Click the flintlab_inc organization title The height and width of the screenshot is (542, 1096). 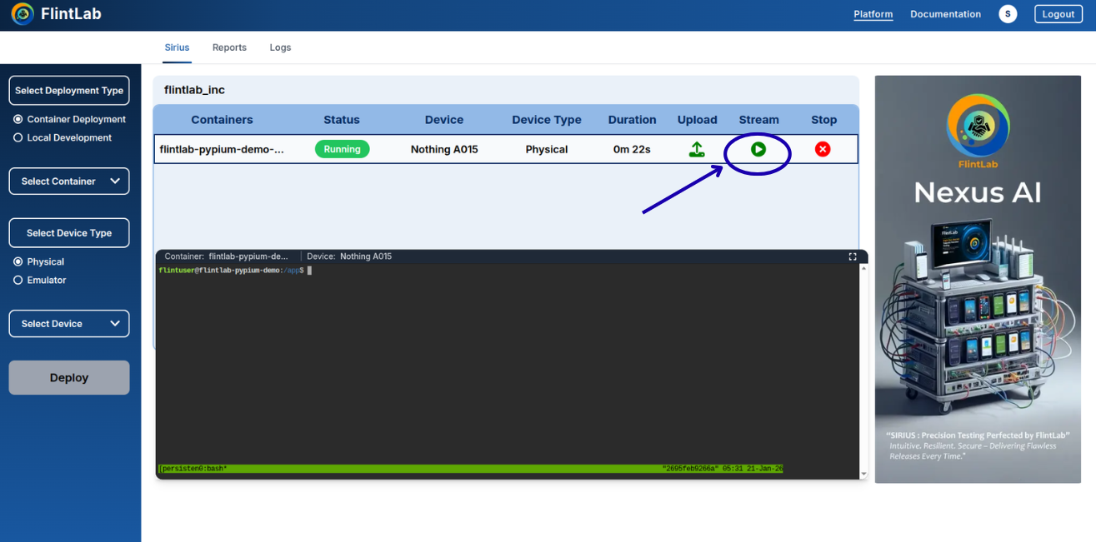pos(194,90)
